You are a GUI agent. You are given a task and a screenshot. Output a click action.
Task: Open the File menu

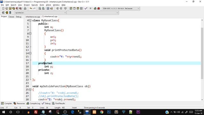click(x=2, y=5)
